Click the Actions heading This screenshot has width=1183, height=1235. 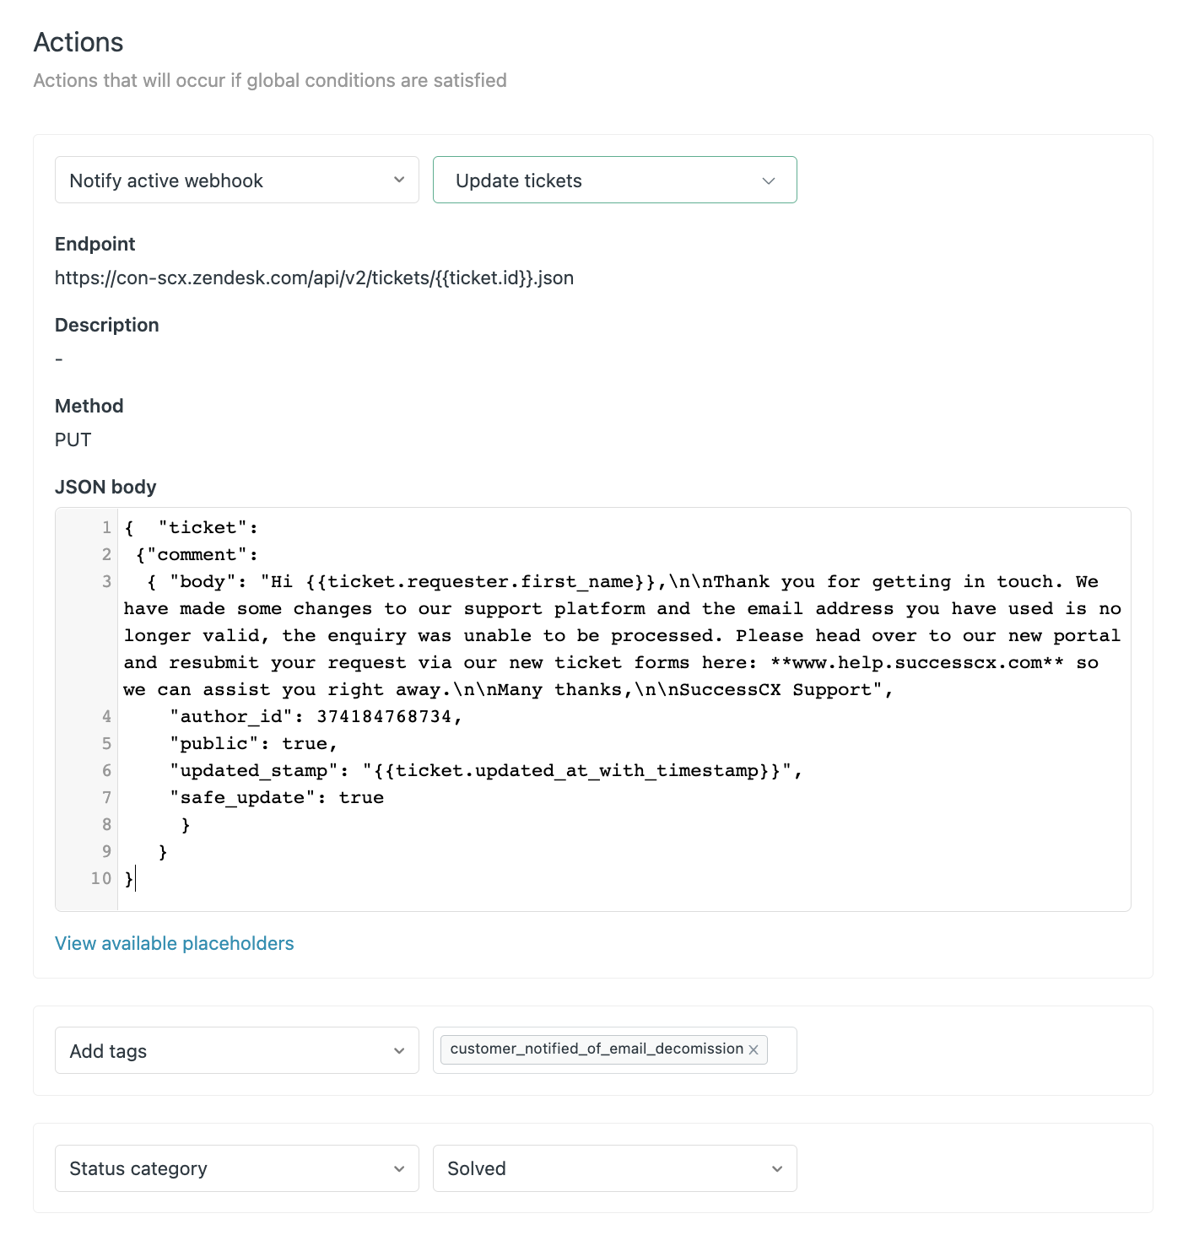click(78, 41)
